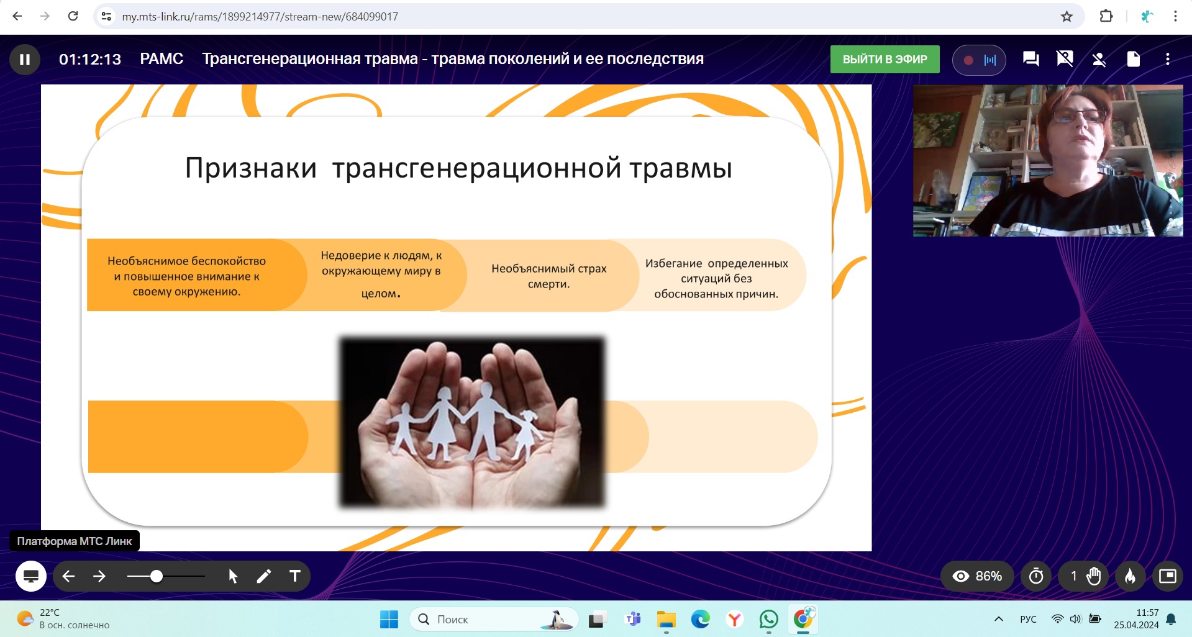Open the muted participants icon
This screenshot has width=1192, height=637.
click(1099, 60)
